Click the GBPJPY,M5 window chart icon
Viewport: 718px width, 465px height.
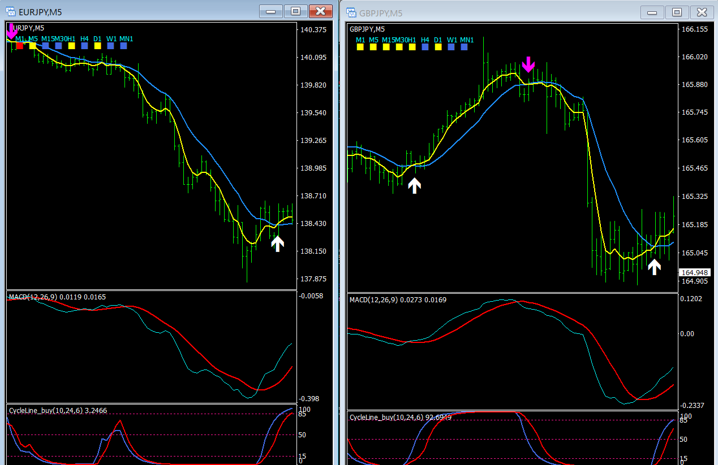tap(351, 12)
